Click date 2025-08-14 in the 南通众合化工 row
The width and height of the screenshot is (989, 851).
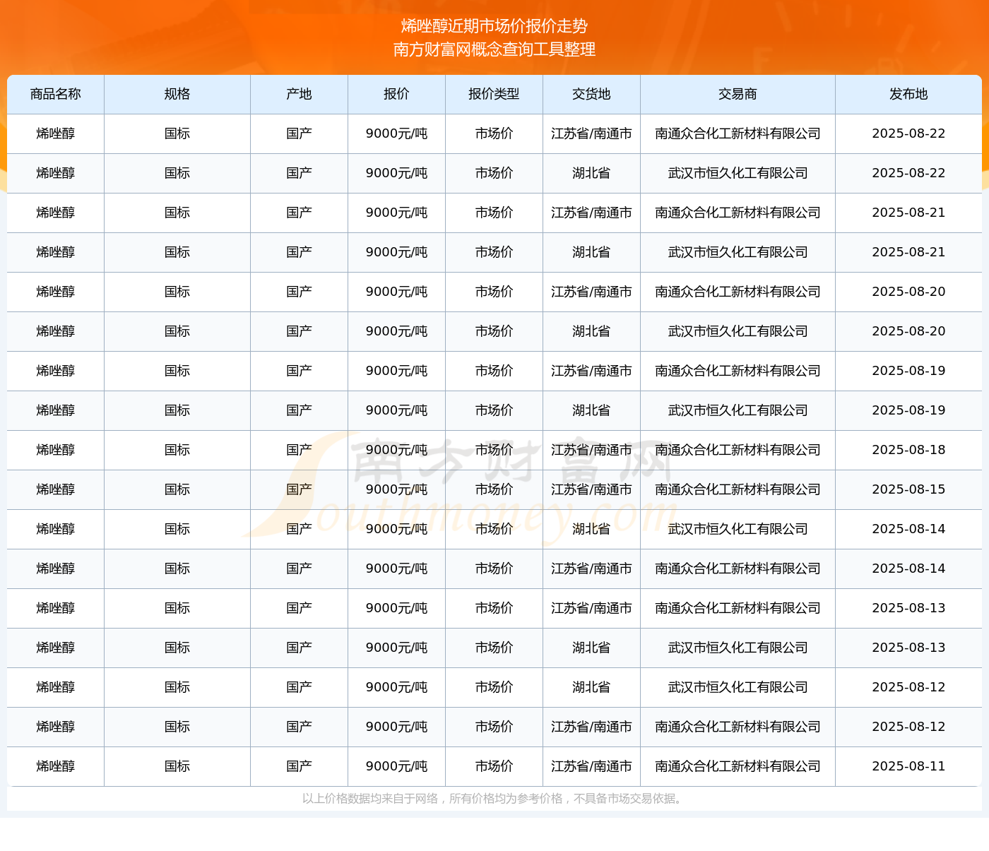[x=909, y=569]
